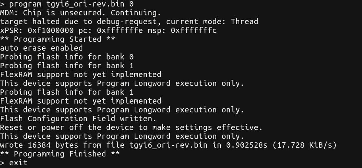Click the words 'current mode: Thread'
Screen dimensions: 362x168
212,21
